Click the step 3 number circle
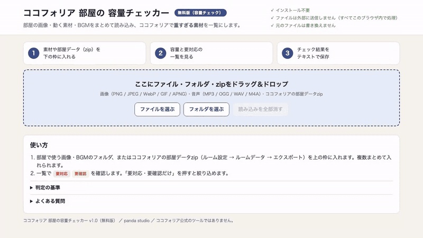Viewport: 423px width, 238px height. pyautogui.click(x=287, y=53)
